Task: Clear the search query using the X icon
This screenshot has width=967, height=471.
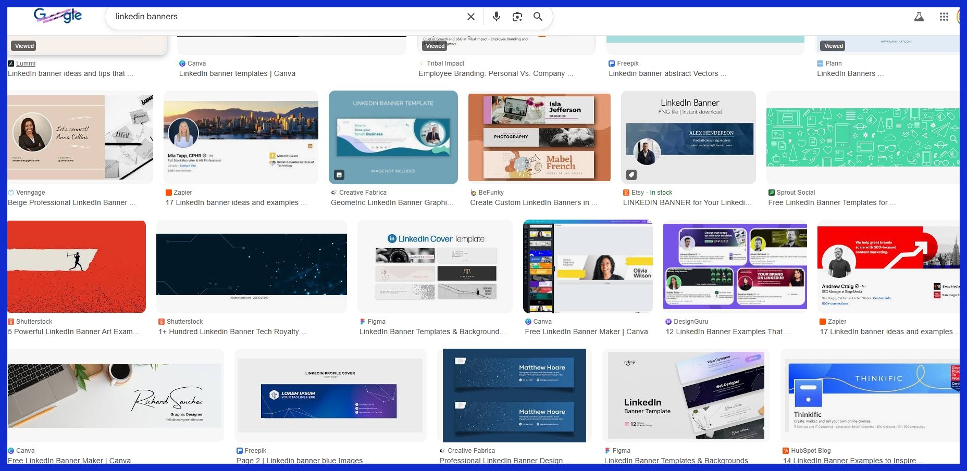Action: click(470, 16)
